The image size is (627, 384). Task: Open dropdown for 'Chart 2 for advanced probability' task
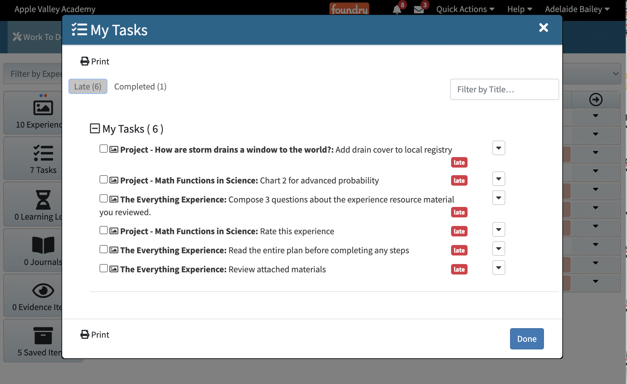(x=498, y=179)
